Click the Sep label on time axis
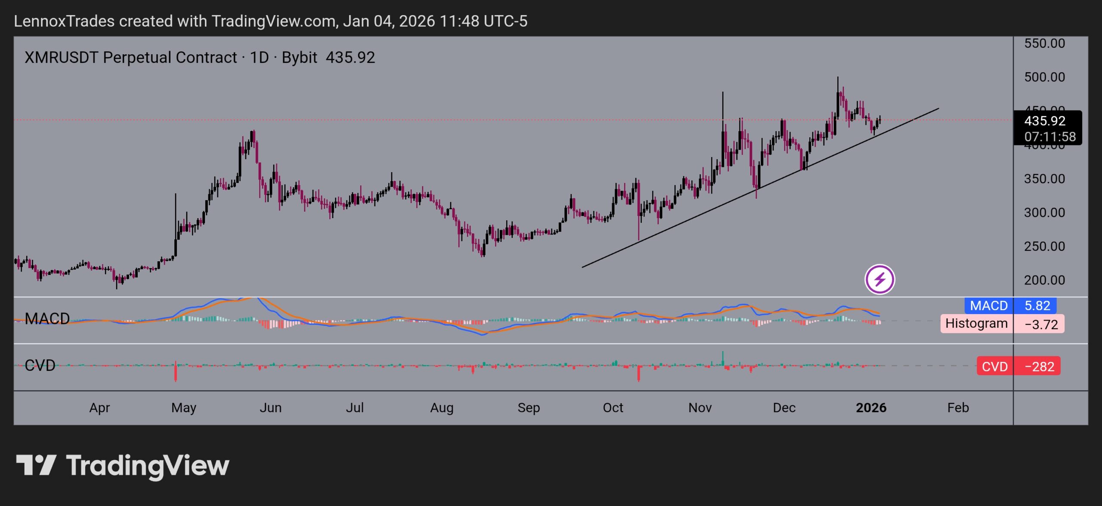 529,408
